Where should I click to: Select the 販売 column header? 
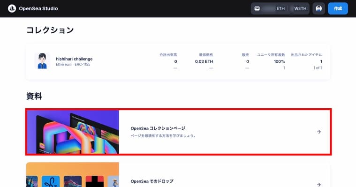tap(245, 55)
